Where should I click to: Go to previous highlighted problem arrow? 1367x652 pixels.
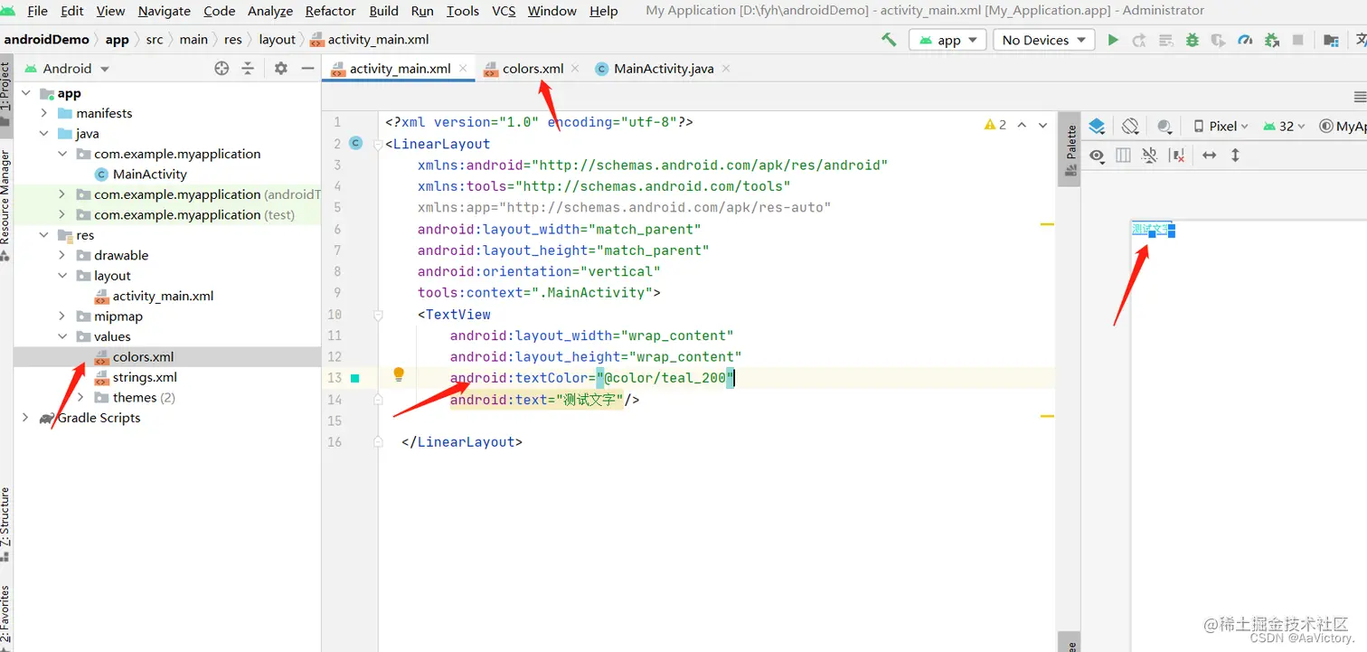coord(1022,125)
